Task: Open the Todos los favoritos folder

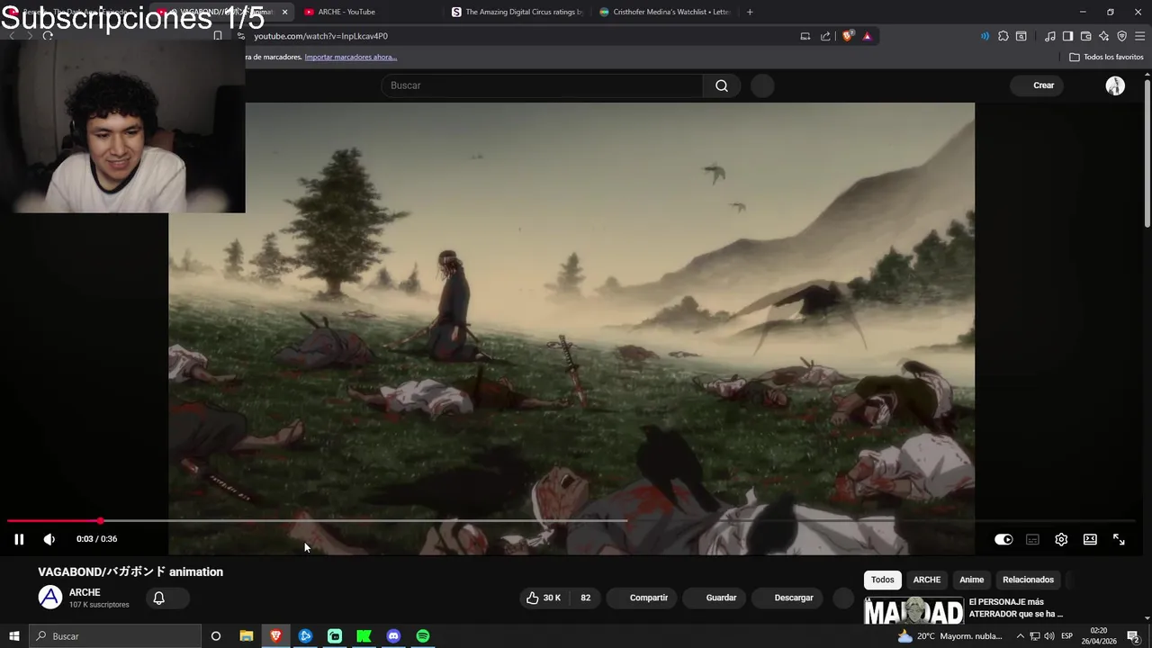Action: tap(1106, 57)
